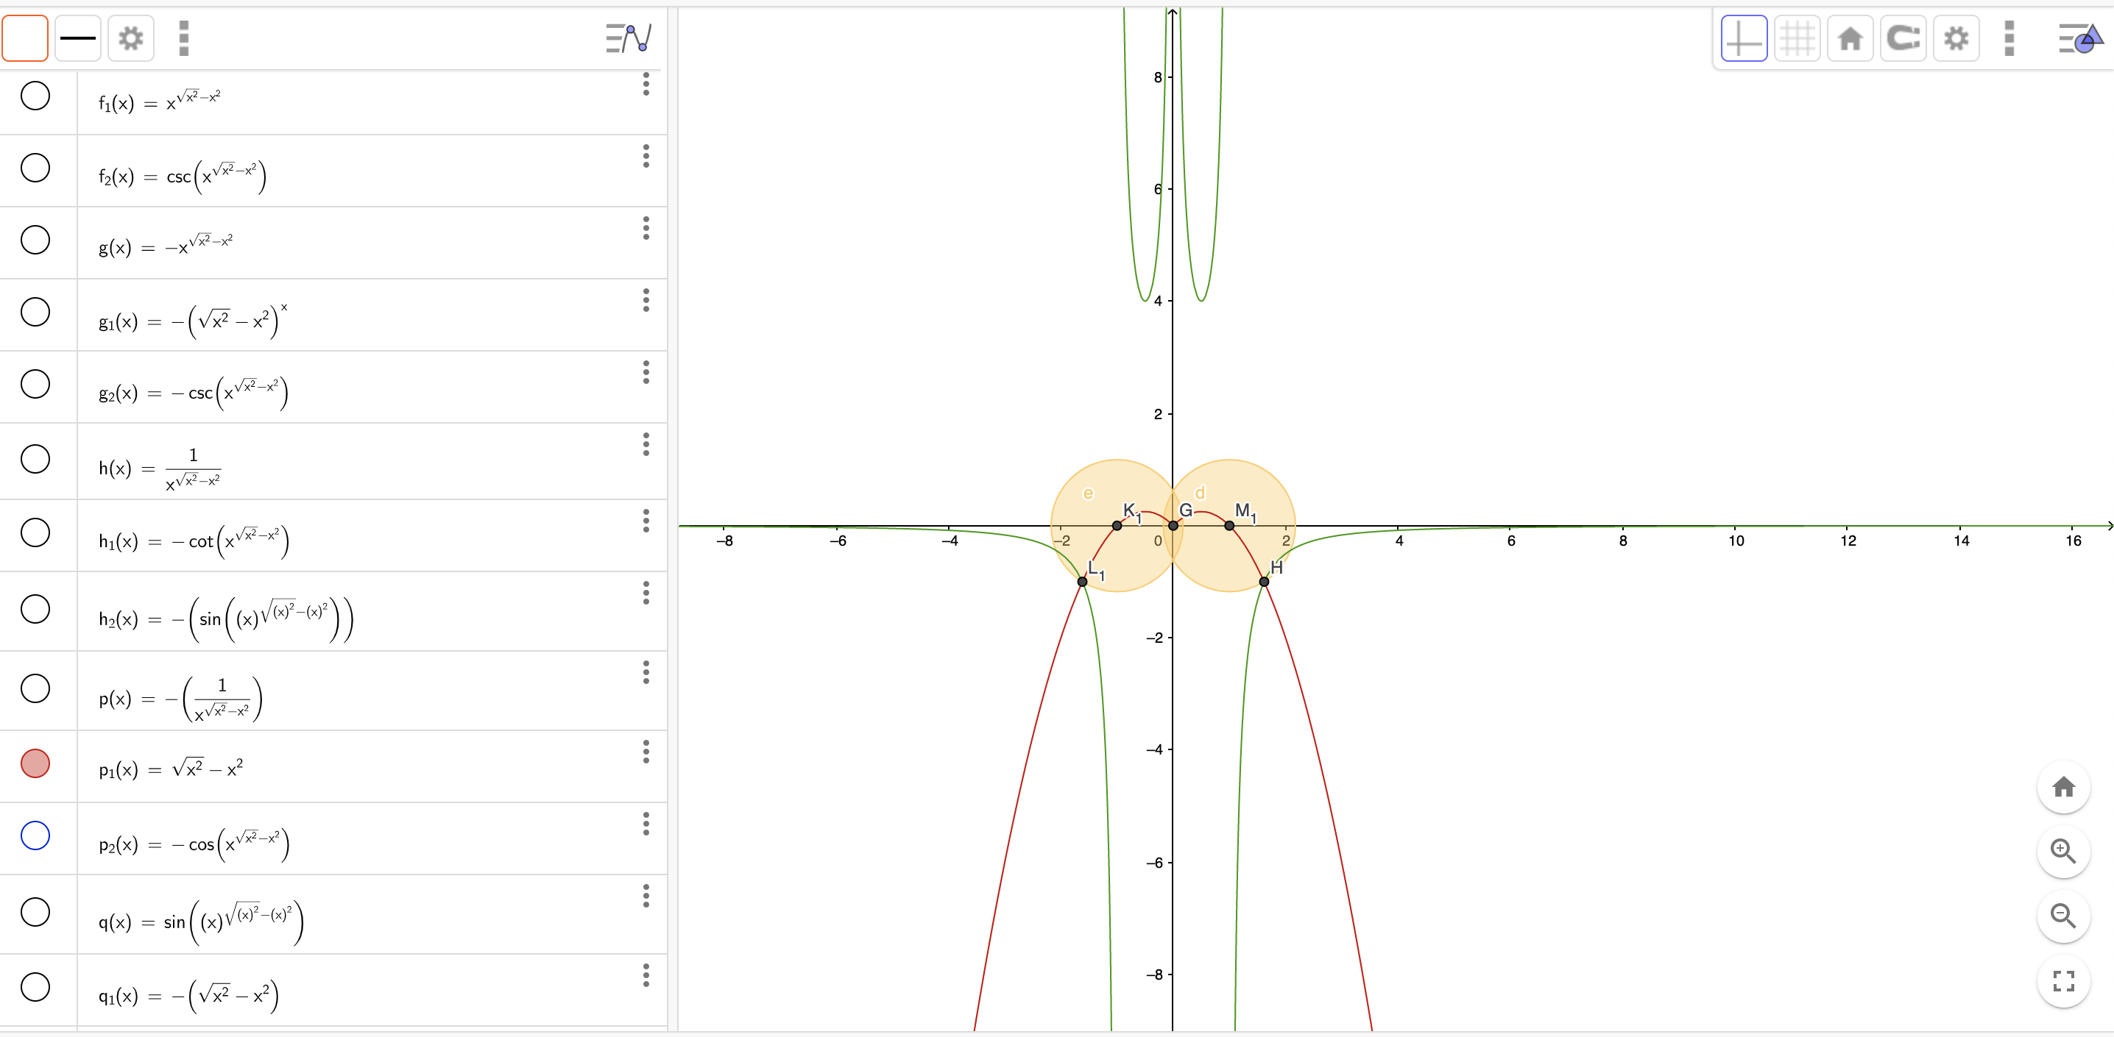Toggle the algebra view style bar icon
The image size is (2114, 1037).
pyautogui.click(x=628, y=38)
